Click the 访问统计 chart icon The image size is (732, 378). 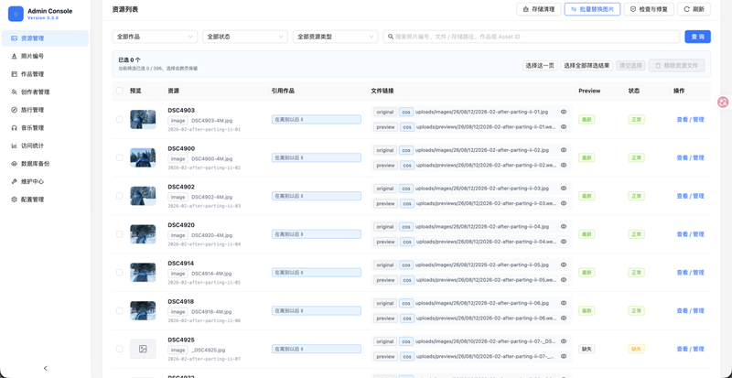[x=14, y=146]
